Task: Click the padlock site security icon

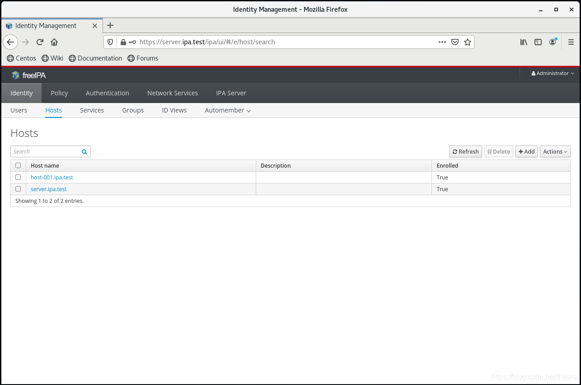Action: point(123,42)
